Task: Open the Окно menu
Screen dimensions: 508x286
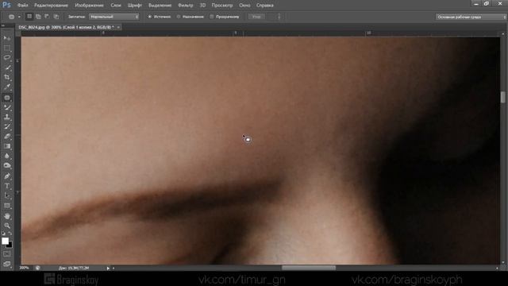Action: pyautogui.click(x=244, y=6)
